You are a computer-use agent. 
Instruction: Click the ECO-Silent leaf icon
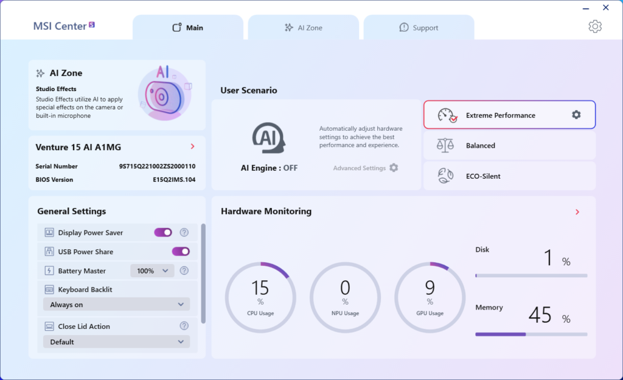[445, 176]
